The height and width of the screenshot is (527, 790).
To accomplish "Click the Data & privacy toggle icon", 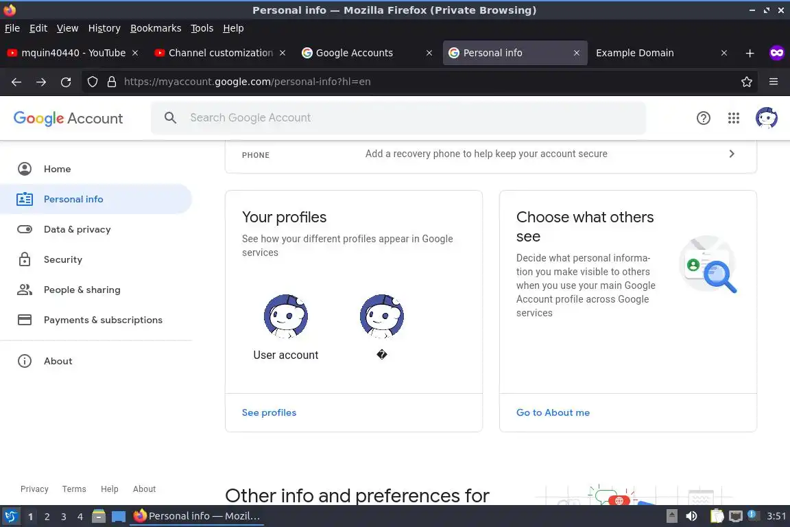I will pos(25,229).
